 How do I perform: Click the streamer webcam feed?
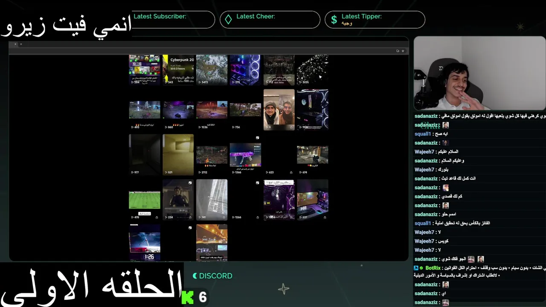coord(479,73)
